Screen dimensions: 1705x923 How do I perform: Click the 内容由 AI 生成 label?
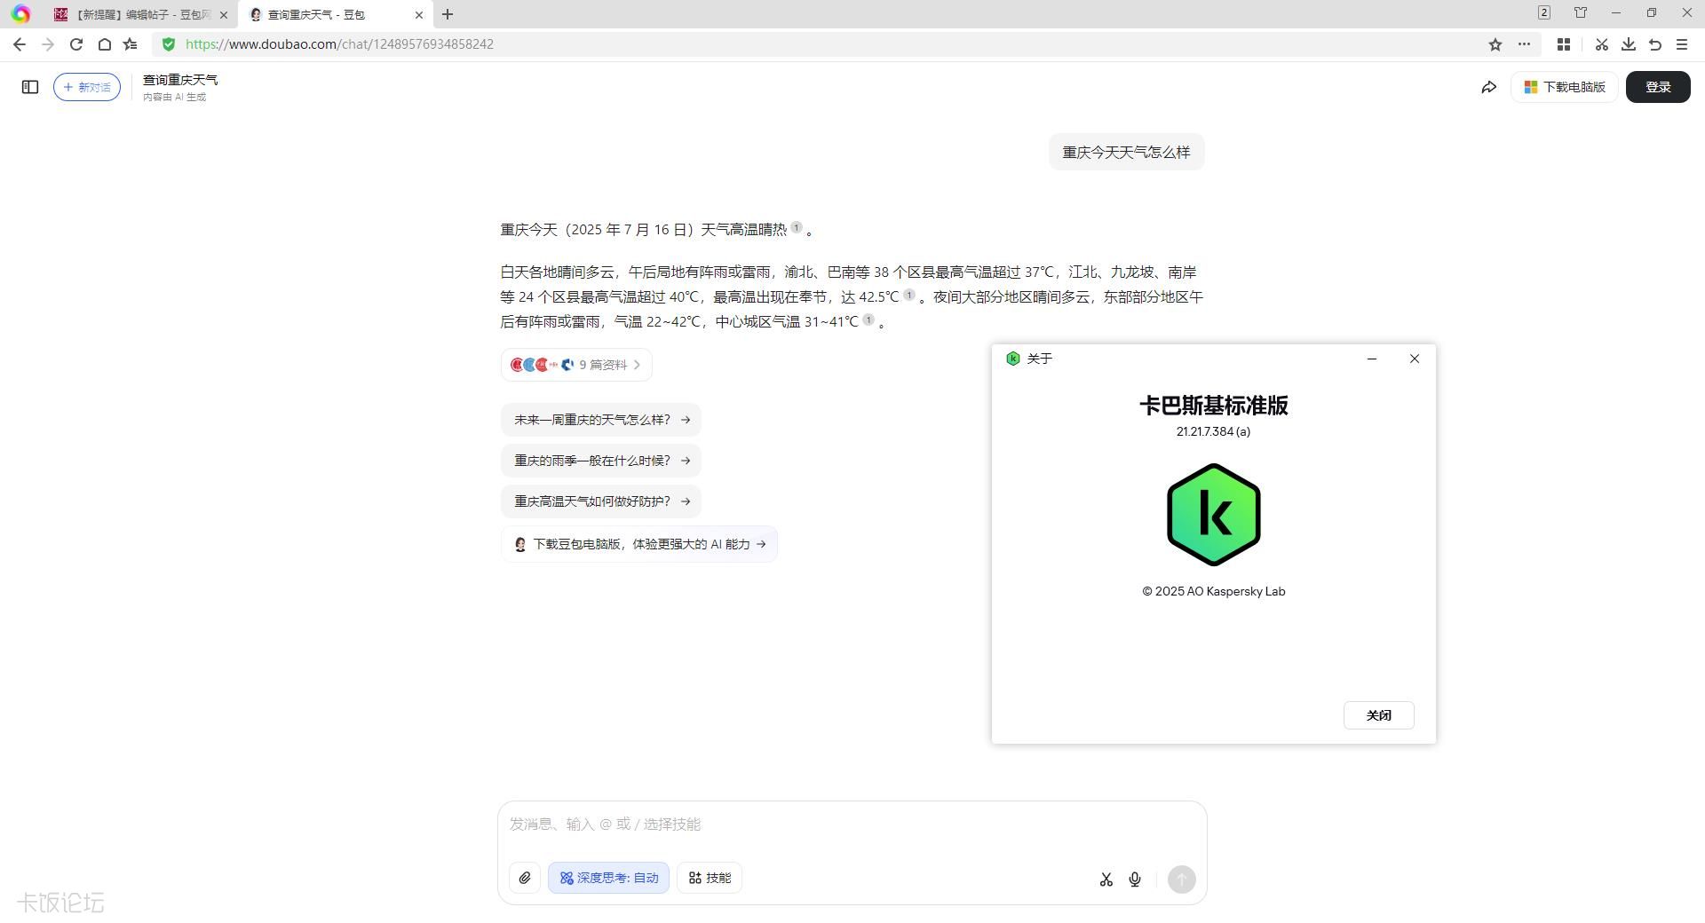pos(174,97)
